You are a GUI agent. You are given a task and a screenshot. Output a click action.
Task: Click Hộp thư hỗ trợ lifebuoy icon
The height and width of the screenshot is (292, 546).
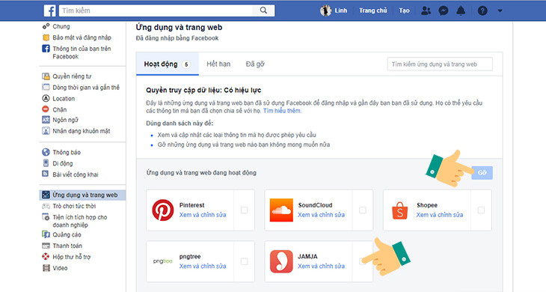[x=46, y=257]
